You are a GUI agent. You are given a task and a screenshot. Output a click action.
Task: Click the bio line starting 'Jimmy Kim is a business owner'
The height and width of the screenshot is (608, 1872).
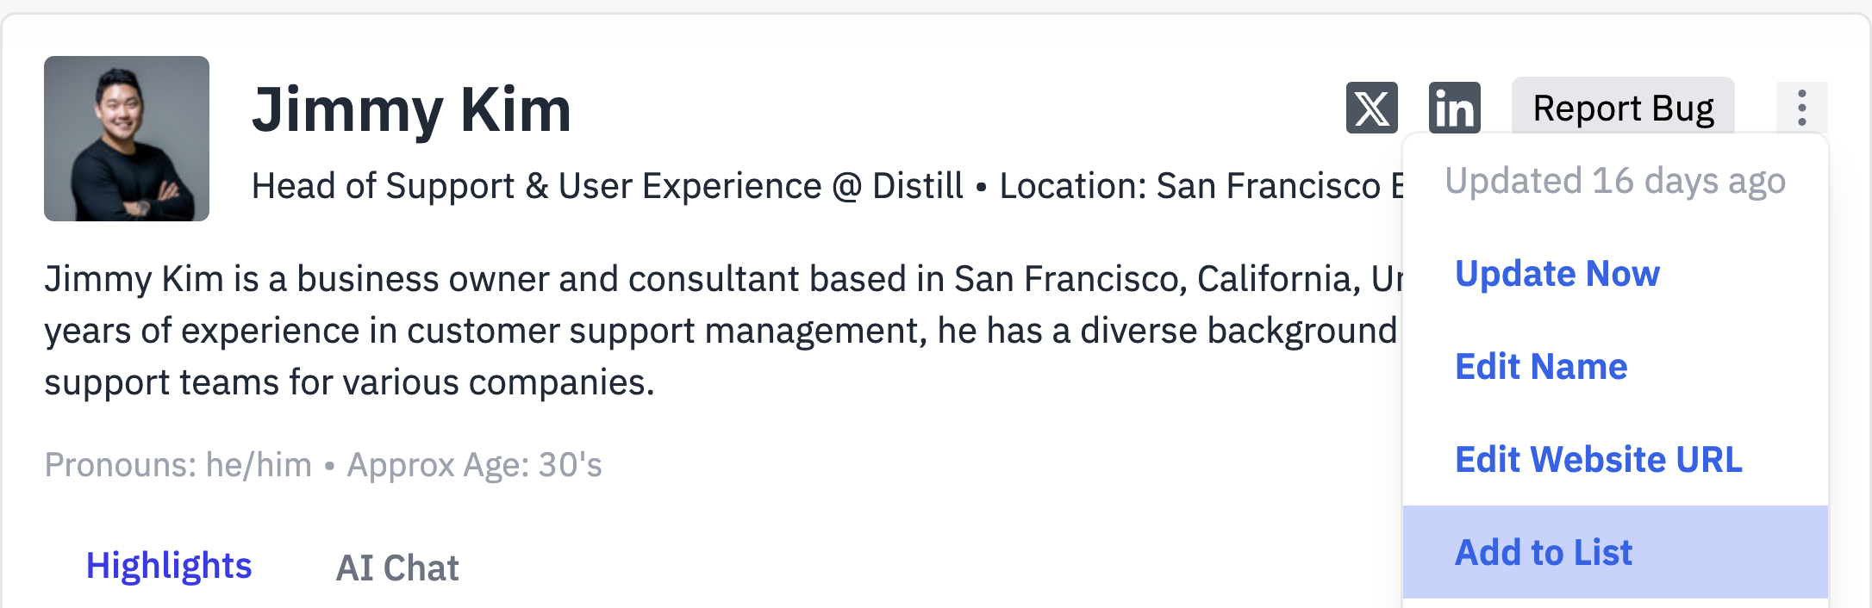[724, 279]
